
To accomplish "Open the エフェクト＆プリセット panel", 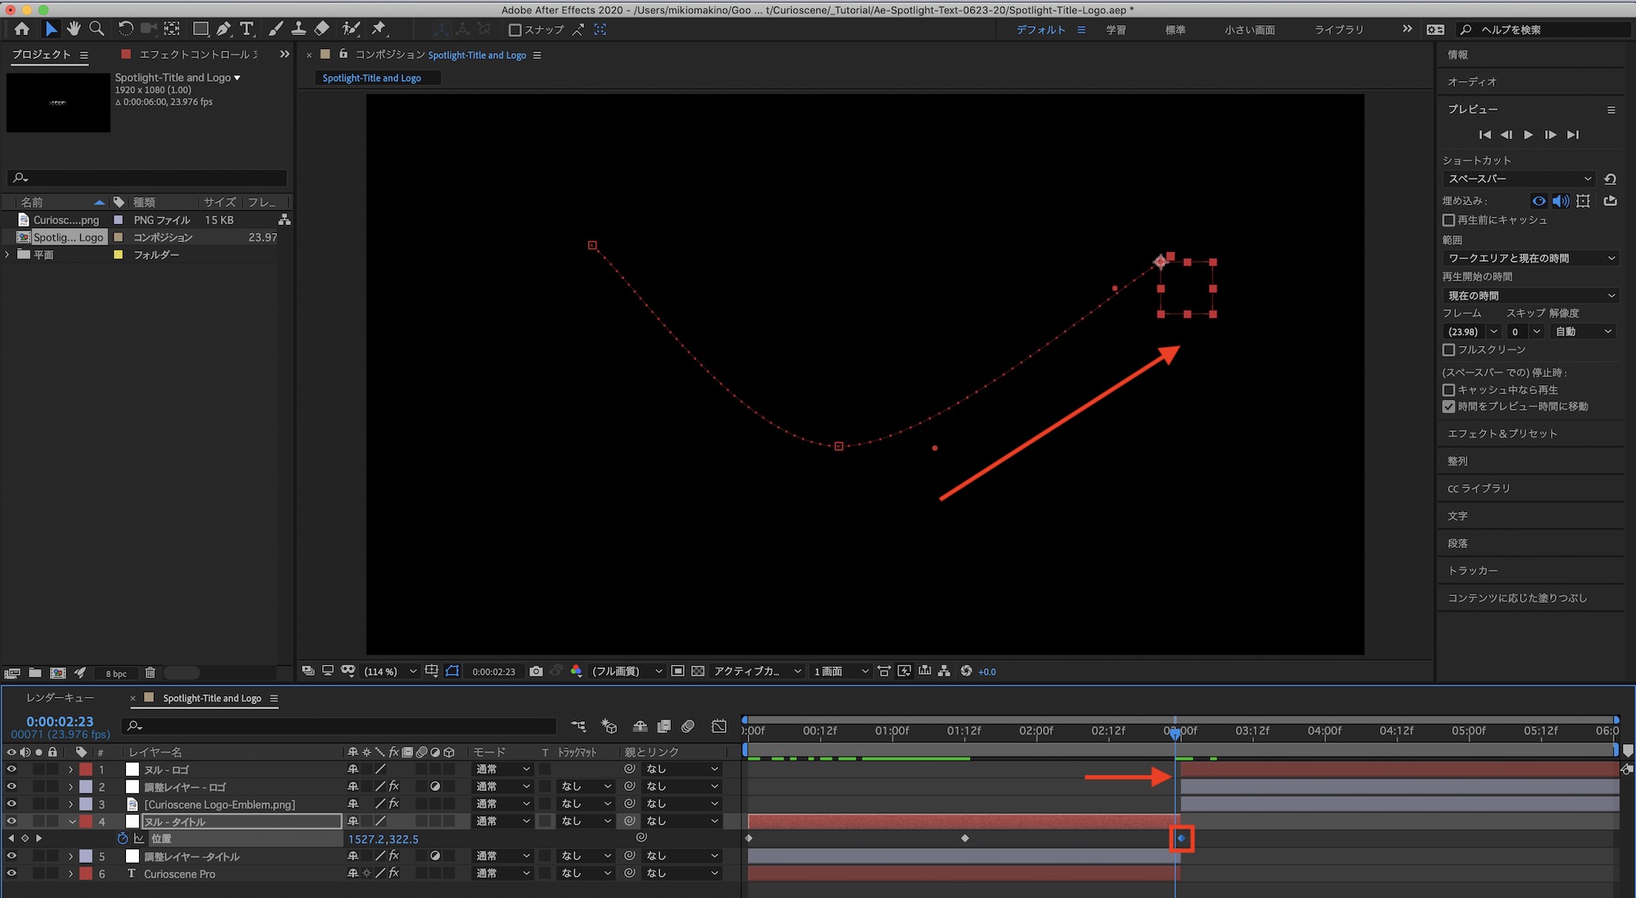I will (x=1502, y=433).
